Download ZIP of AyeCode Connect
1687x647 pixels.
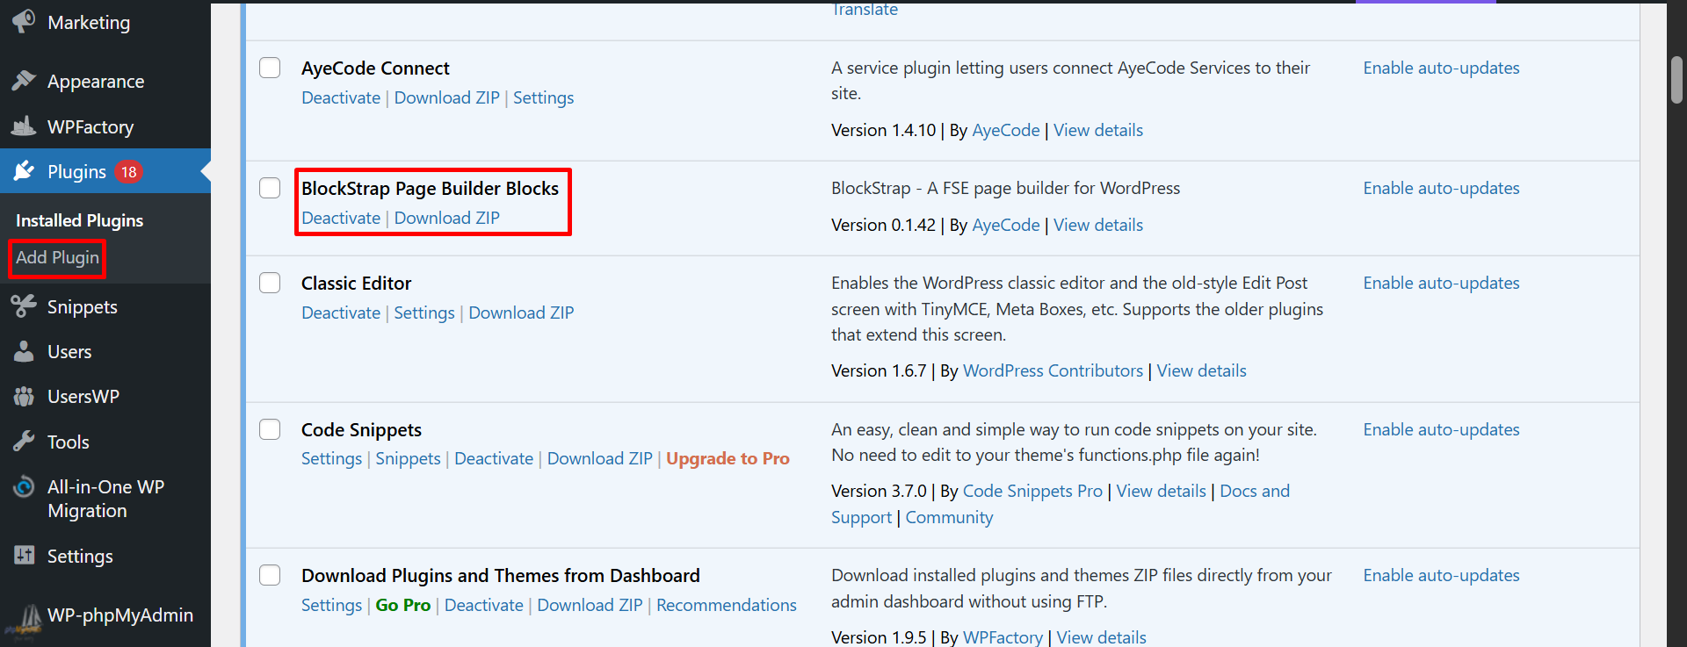[x=446, y=97]
